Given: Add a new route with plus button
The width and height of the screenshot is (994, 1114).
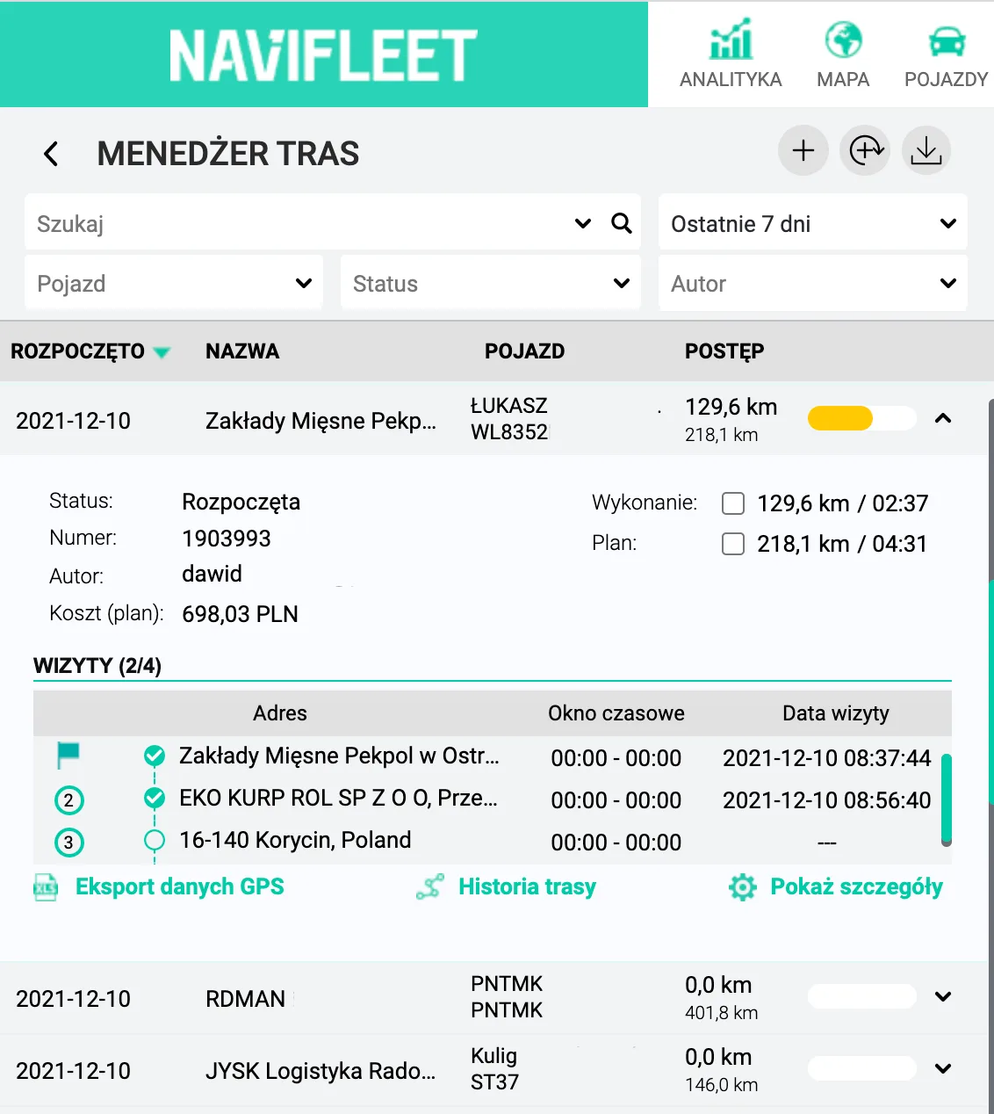Looking at the screenshot, I should click(803, 150).
